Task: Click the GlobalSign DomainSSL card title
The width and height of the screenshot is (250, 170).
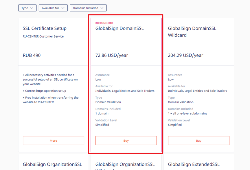Action: 120,28
